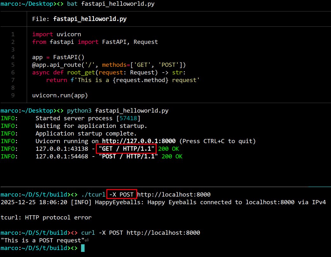Click line 'from fastapi import FastAPI, Request'
This screenshot has width=331, height=257.
point(95,42)
